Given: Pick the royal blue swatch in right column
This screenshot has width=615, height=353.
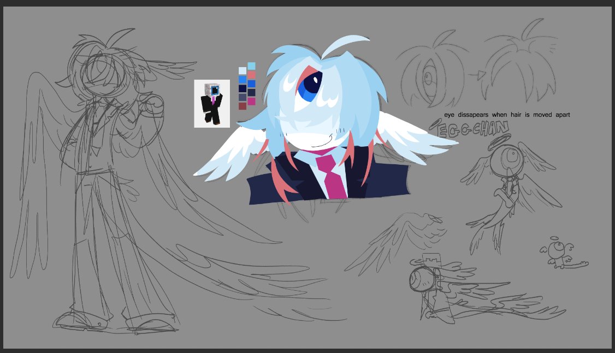Looking at the screenshot, I should [x=251, y=84].
